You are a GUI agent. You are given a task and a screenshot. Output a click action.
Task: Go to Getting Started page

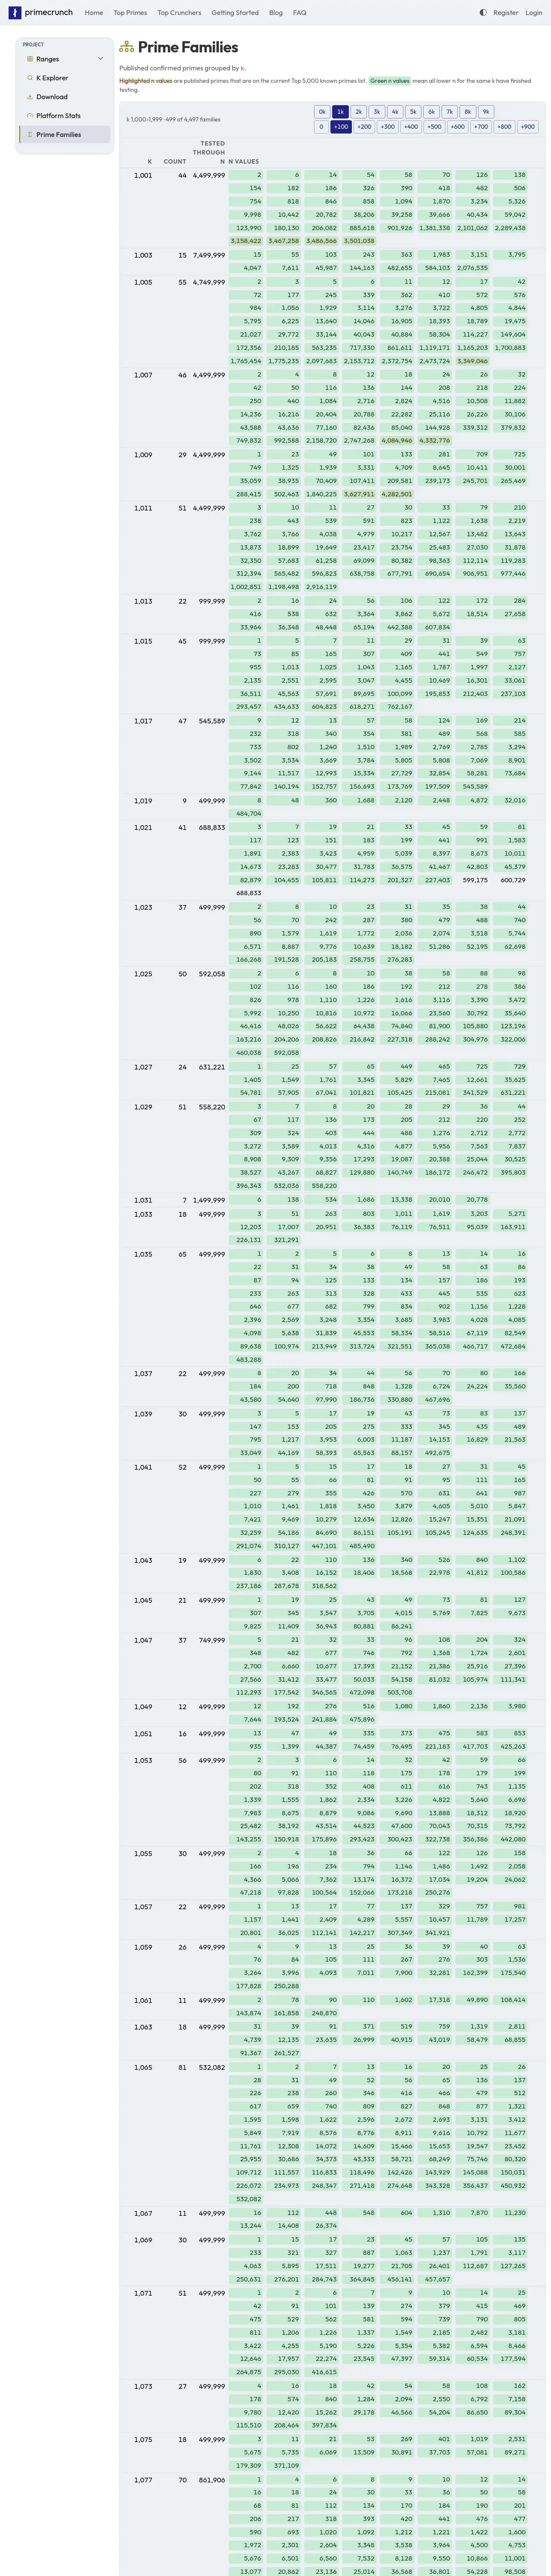tap(235, 13)
